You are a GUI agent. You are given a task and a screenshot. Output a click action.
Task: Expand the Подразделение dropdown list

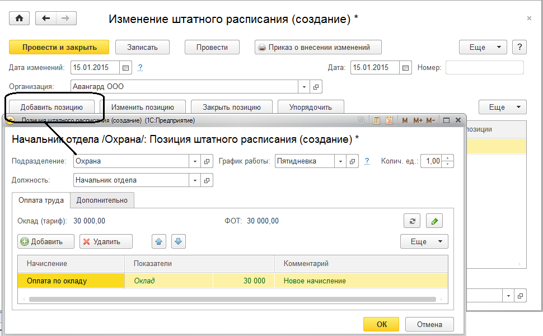[x=195, y=161]
